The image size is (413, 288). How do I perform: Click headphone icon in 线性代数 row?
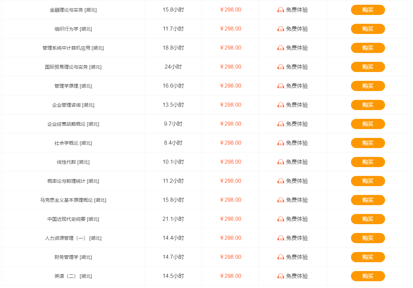pos(280,162)
